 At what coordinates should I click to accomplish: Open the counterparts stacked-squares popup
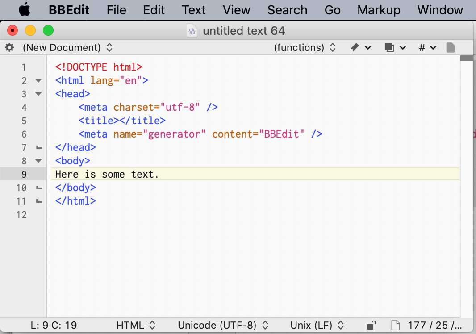(x=394, y=47)
